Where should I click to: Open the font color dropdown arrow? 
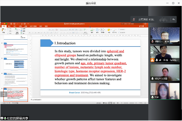pos(57,33)
